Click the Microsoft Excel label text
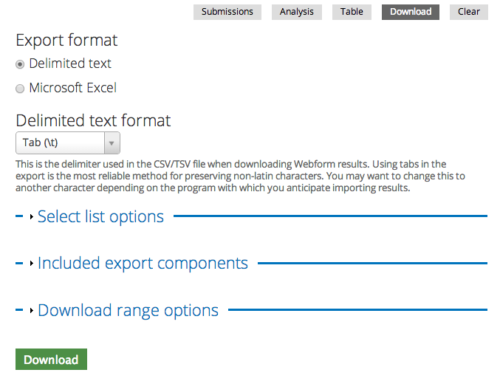 (x=72, y=88)
